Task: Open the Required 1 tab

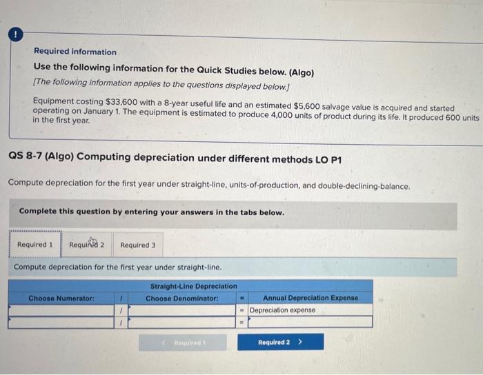Action: (34, 244)
